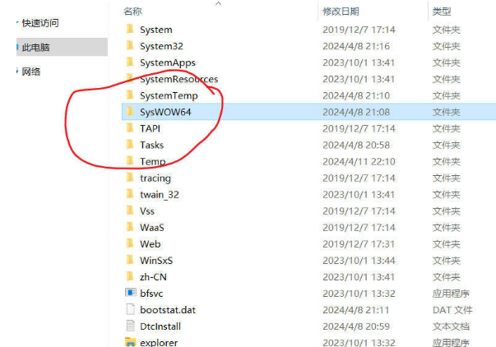Click date 2024/4/8 21:08 of SysWOW64
The height and width of the screenshot is (347, 496).
(356, 113)
